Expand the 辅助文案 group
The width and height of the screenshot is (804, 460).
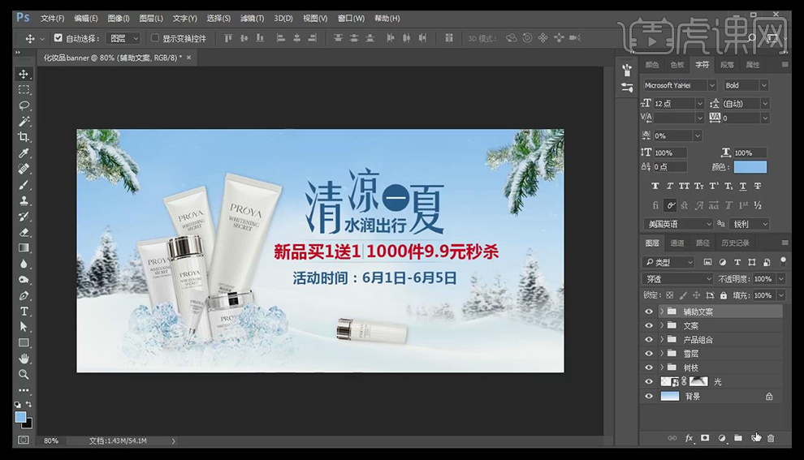coord(662,312)
